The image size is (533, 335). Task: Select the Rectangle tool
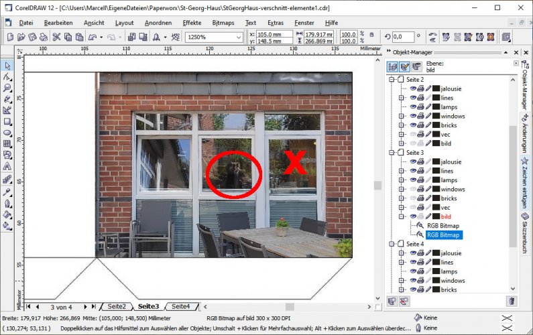tap(7, 122)
